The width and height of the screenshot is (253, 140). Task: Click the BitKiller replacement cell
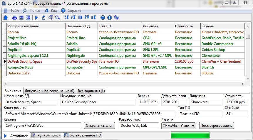(222, 73)
